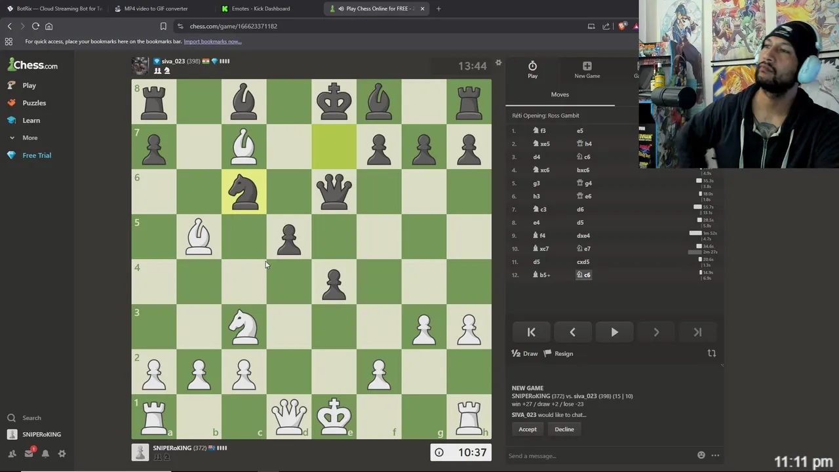
Task: Click the white bishop on c7
Action: point(244,147)
